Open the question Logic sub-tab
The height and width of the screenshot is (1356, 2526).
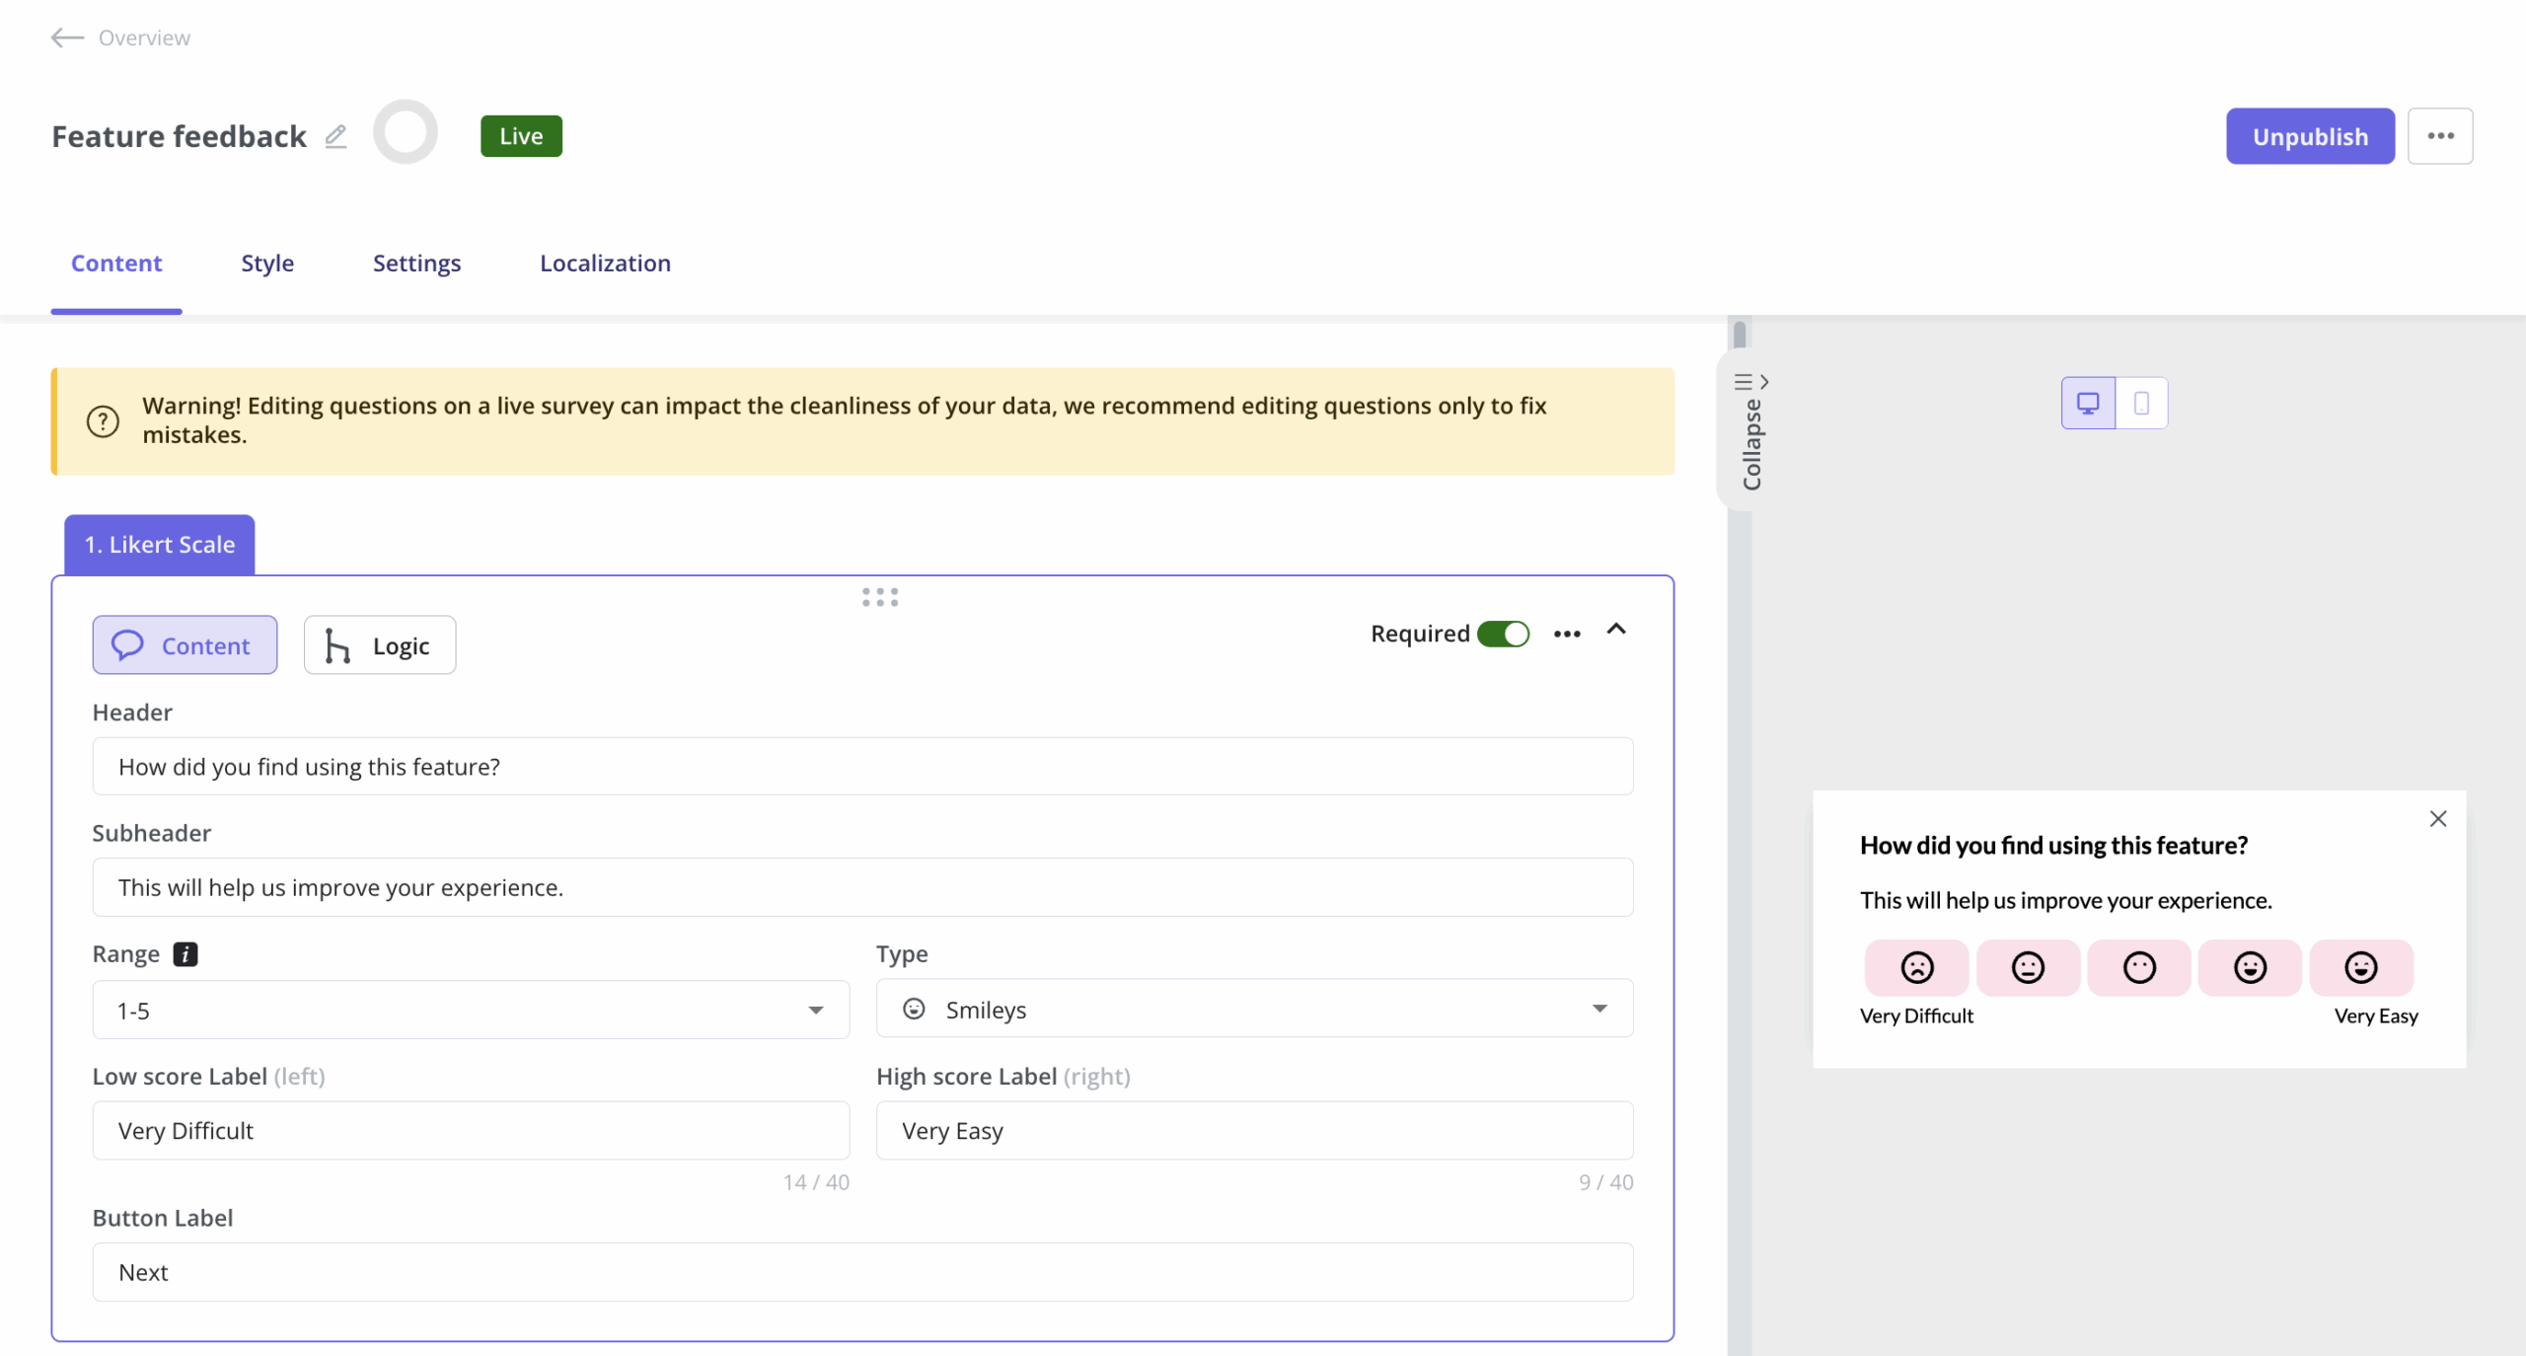point(380,645)
